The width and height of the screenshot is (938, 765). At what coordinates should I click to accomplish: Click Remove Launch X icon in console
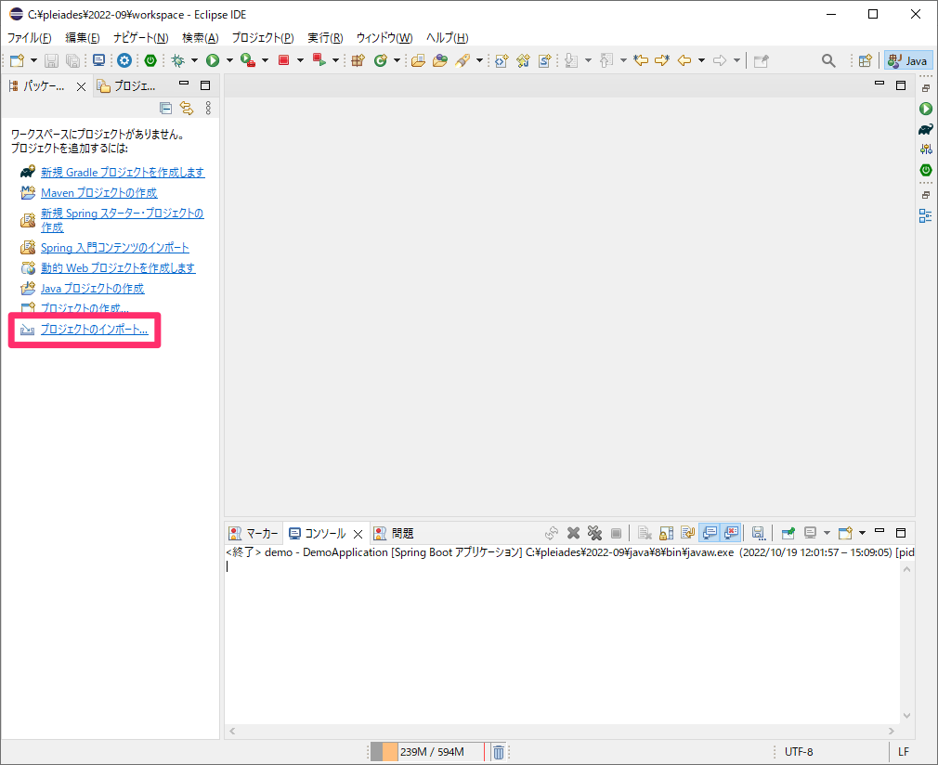(x=573, y=532)
